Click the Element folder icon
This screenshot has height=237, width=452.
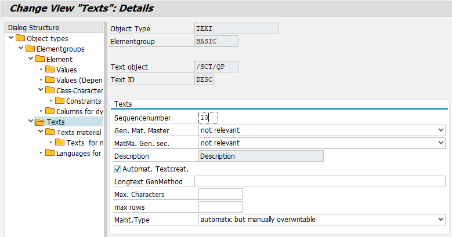(x=40, y=59)
